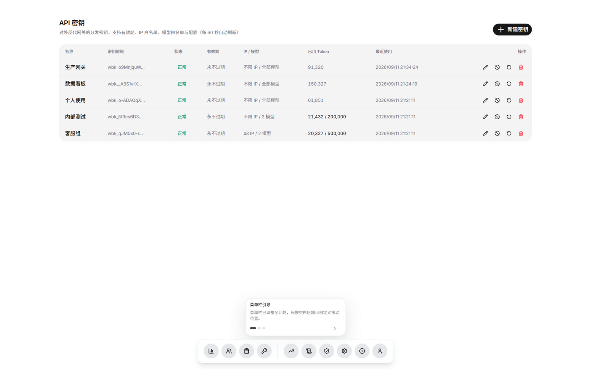This screenshot has height=369, width=591.
Task: Click the token quota 20,327 / 500,000
Action: (x=327, y=133)
